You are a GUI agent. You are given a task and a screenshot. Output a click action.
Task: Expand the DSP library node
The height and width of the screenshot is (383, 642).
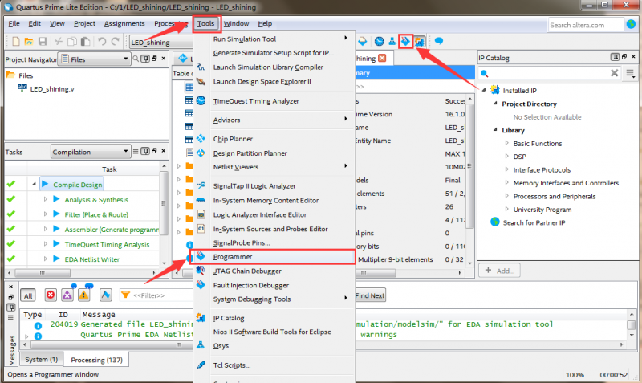pyautogui.click(x=507, y=156)
